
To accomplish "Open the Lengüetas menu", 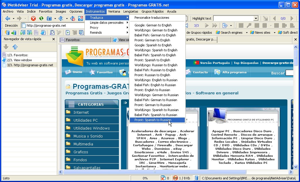I will [x=131, y=11].
